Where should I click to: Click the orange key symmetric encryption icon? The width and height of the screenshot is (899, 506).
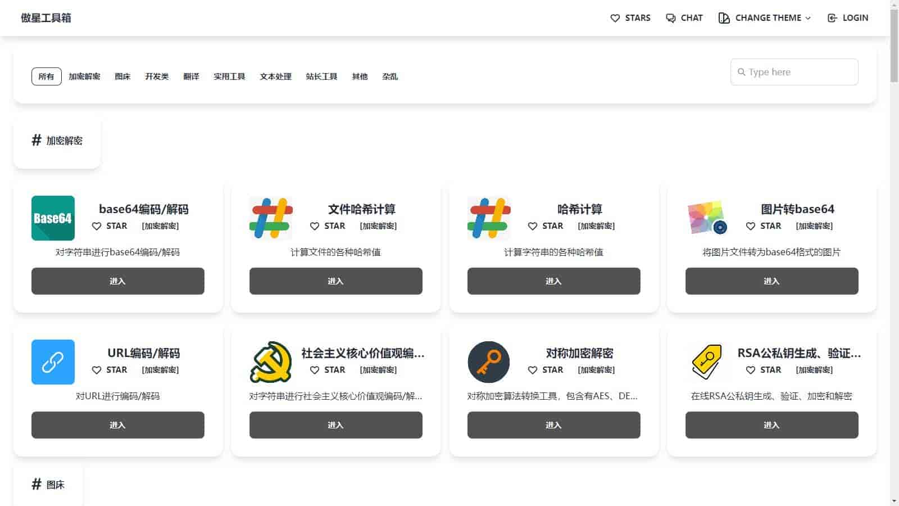(x=489, y=362)
